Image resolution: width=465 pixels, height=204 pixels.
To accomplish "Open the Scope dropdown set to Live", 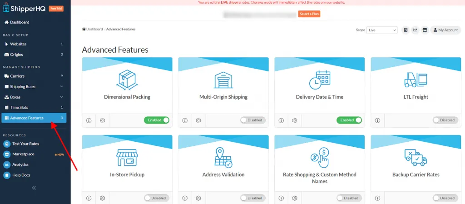I will 382,30.
